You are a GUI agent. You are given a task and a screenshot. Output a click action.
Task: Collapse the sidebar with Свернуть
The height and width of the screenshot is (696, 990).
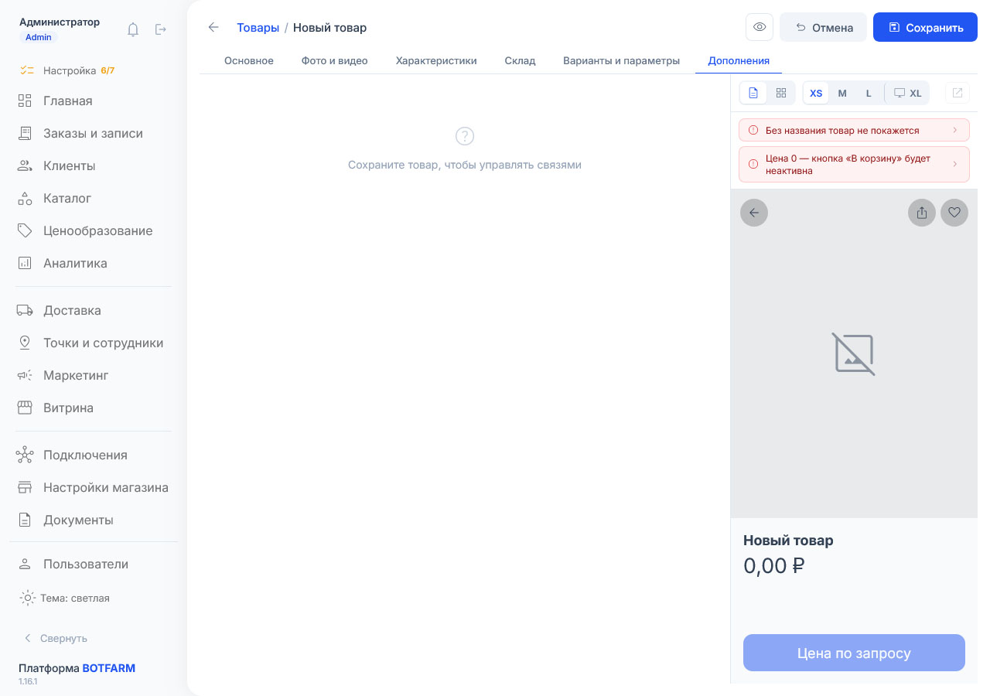pyautogui.click(x=56, y=638)
